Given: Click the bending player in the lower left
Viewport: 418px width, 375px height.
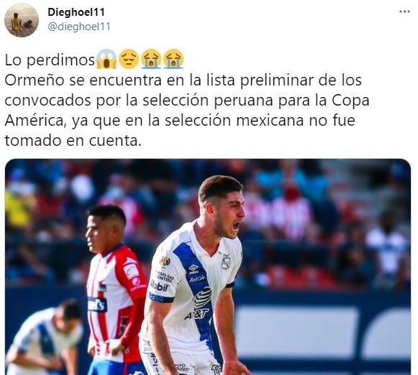Looking at the screenshot, I should (x=44, y=338).
